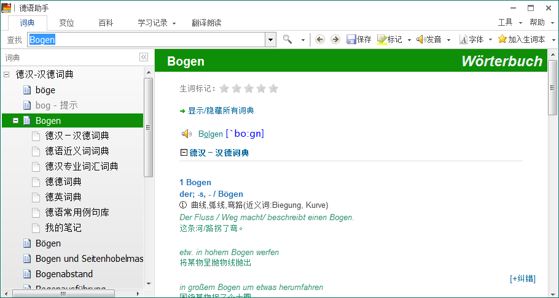Open the search box history dropdown arrow
The height and width of the screenshot is (298, 559).
click(x=270, y=39)
